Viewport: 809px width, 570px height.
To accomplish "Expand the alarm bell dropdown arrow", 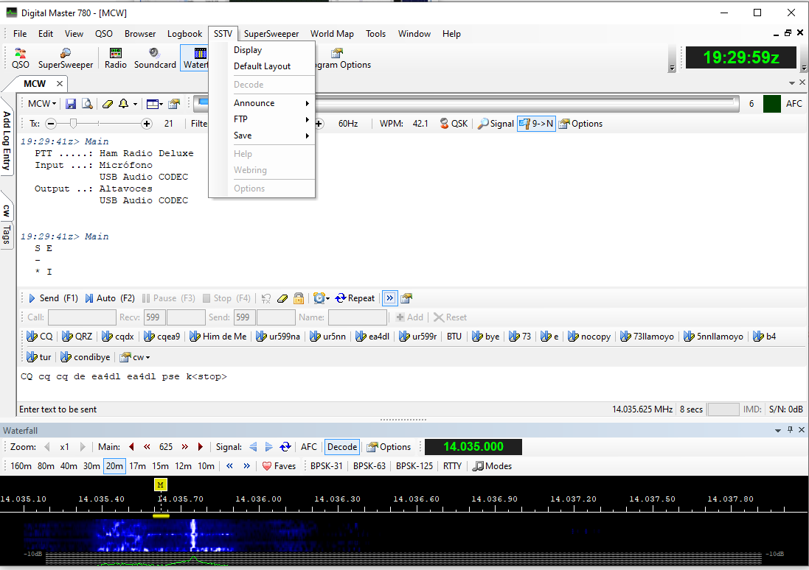I will (x=135, y=104).
